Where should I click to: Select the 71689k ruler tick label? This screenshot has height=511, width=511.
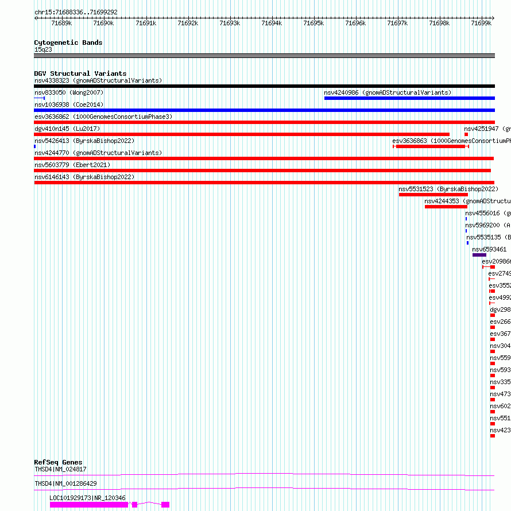61,23
